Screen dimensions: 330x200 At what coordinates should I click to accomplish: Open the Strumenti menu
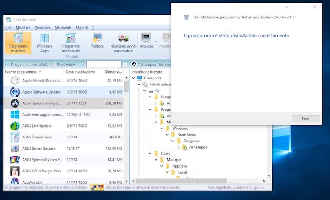[x=63, y=28]
